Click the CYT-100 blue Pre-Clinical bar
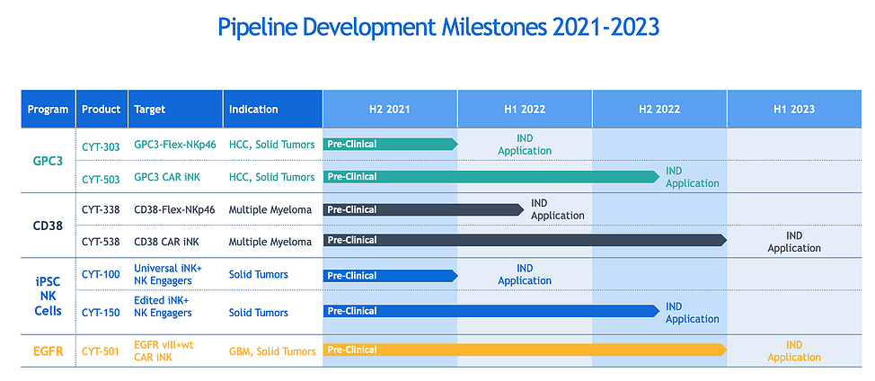Image resolution: width=875 pixels, height=381 pixels. 390,276
